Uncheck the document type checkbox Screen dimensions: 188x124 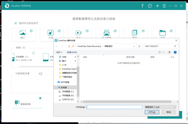point(143,31)
